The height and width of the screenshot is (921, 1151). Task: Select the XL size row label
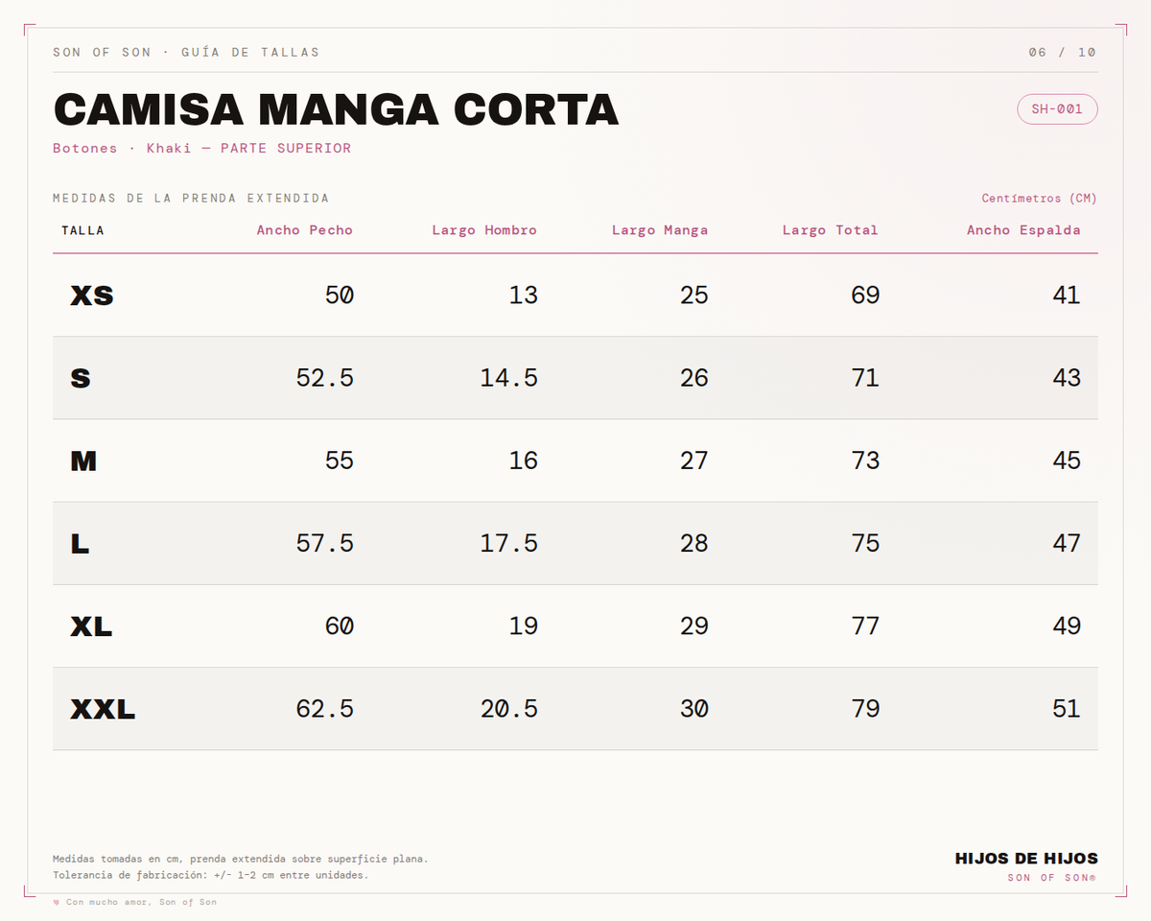[x=91, y=626]
